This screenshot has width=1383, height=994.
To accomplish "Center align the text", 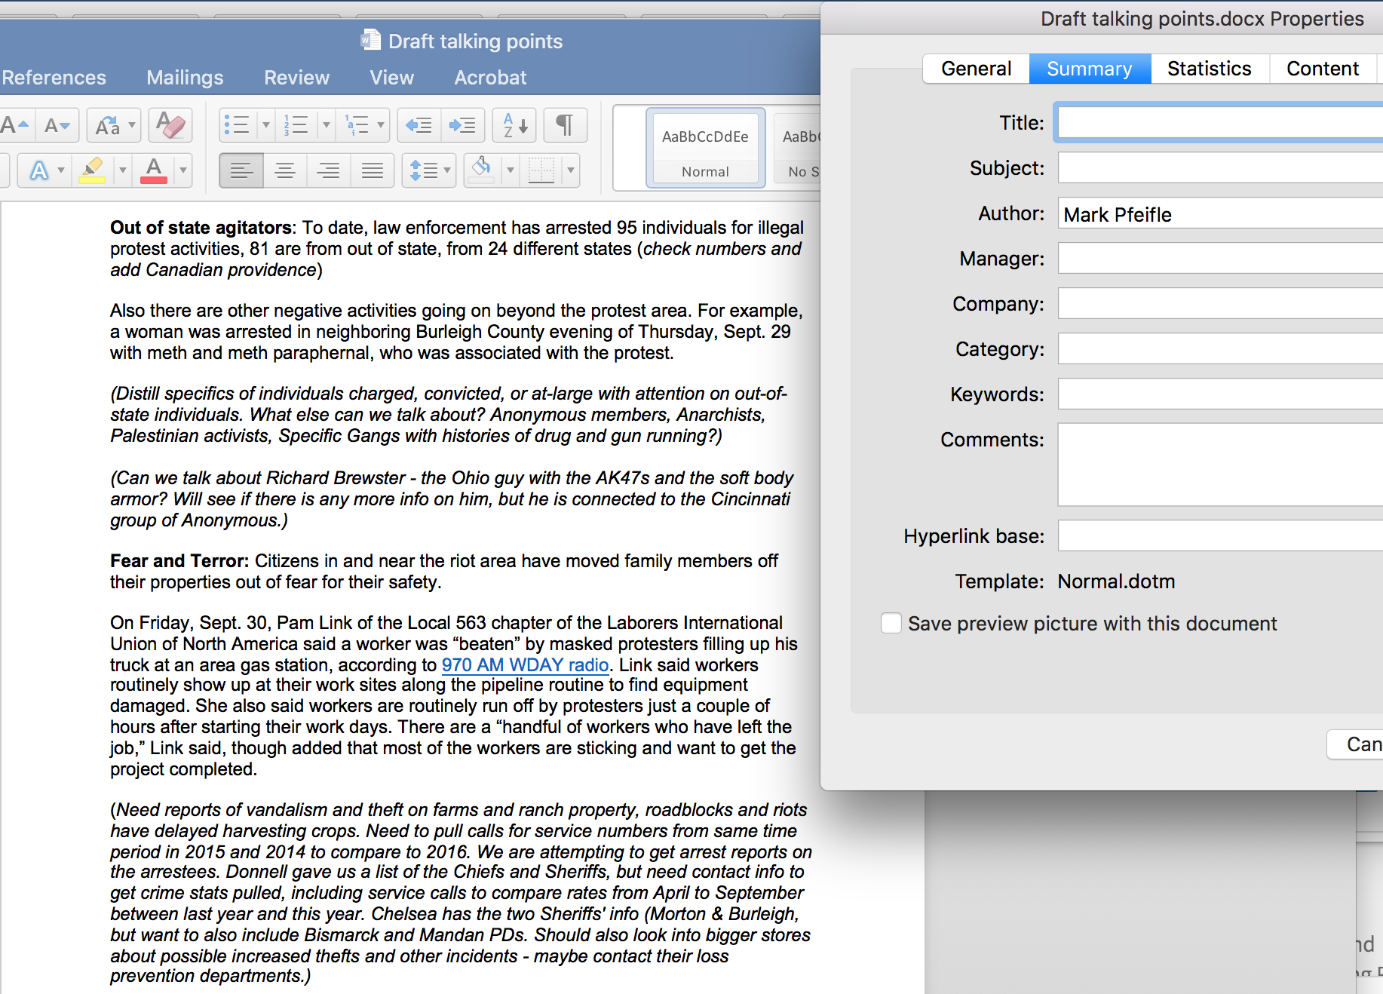I will (285, 170).
